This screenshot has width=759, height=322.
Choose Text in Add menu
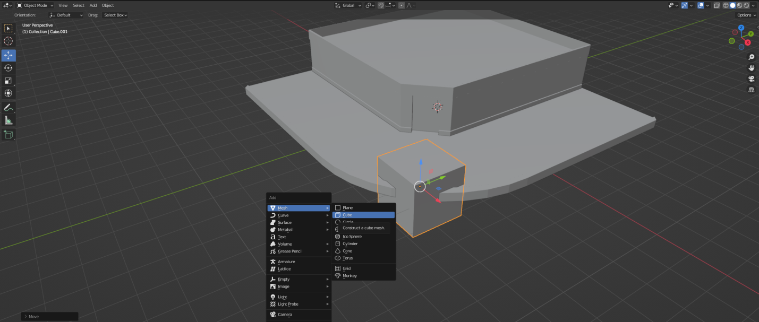coord(299,237)
